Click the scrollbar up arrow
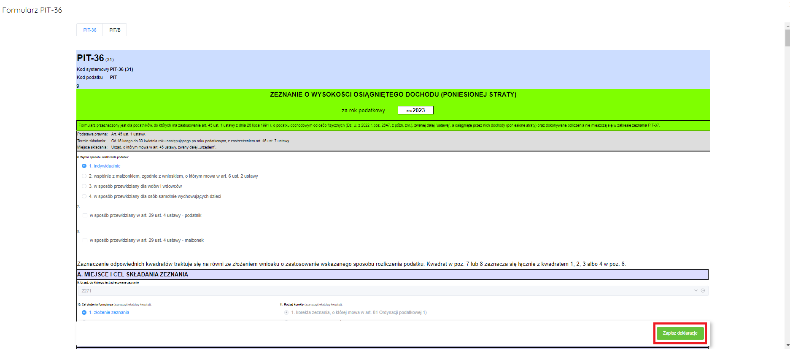 click(787, 26)
